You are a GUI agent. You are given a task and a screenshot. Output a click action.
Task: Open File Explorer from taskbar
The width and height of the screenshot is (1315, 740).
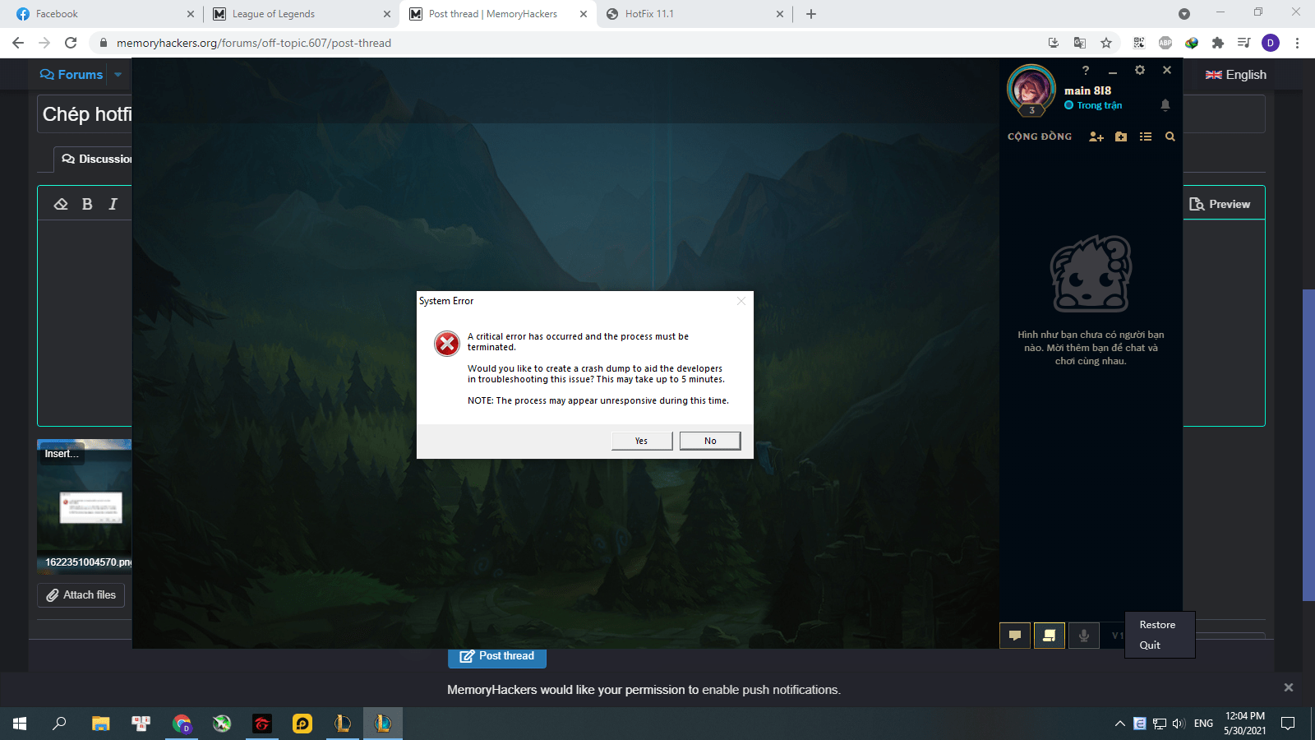click(x=100, y=724)
